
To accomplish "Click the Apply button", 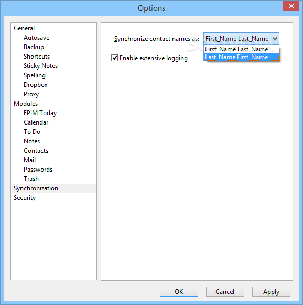I will 271,291.
